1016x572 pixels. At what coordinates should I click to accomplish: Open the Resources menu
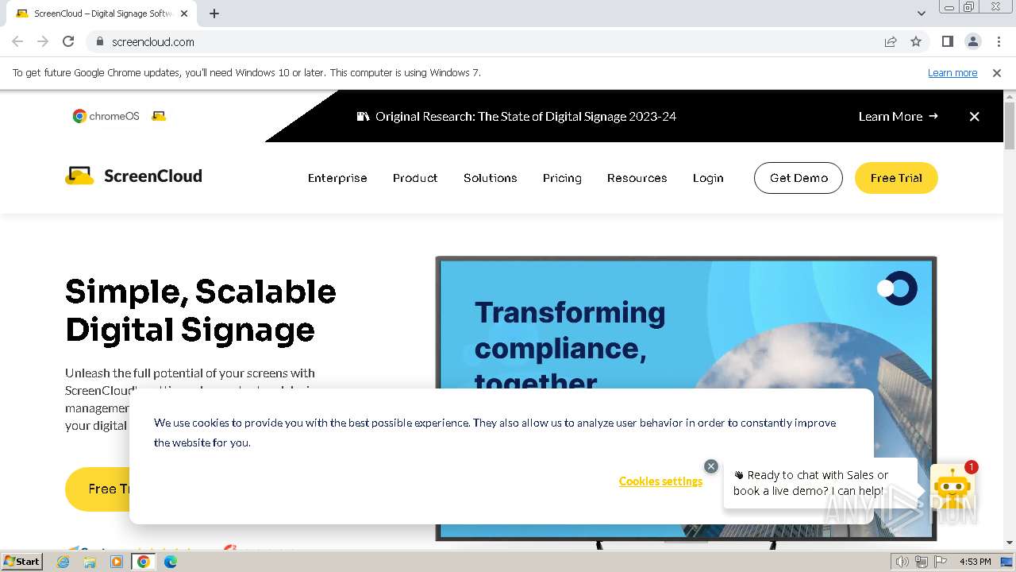(x=637, y=178)
